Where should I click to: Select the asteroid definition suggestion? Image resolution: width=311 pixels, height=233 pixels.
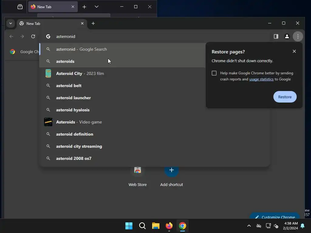[154, 134]
